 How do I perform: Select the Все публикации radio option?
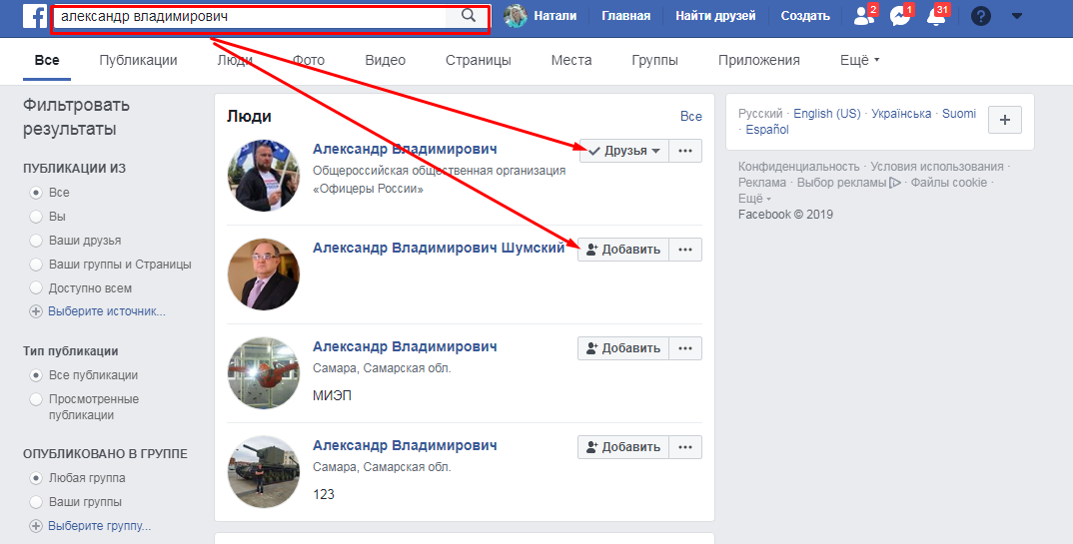[36, 375]
